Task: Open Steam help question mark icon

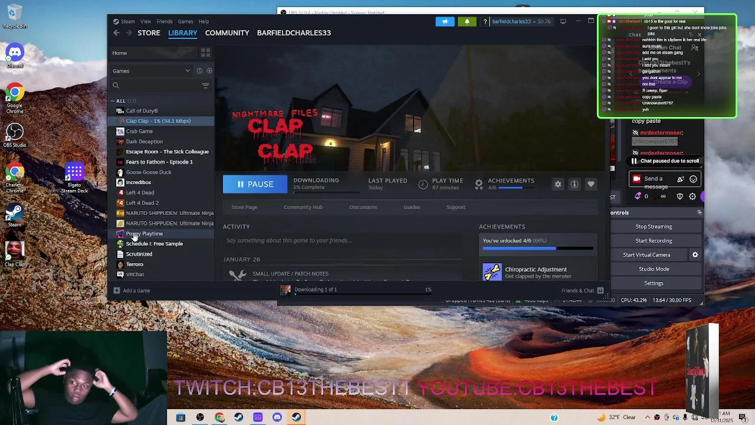Action: [x=485, y=21]
